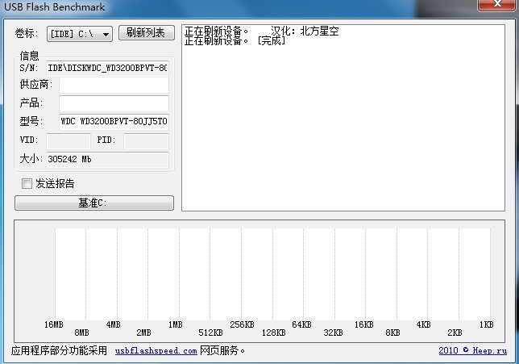519x364 pixels.
Task: Click the S/N serial number field
Action: coord(106,68)
